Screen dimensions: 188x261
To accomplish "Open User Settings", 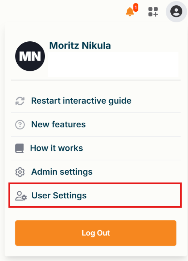I will coord(59,196).
